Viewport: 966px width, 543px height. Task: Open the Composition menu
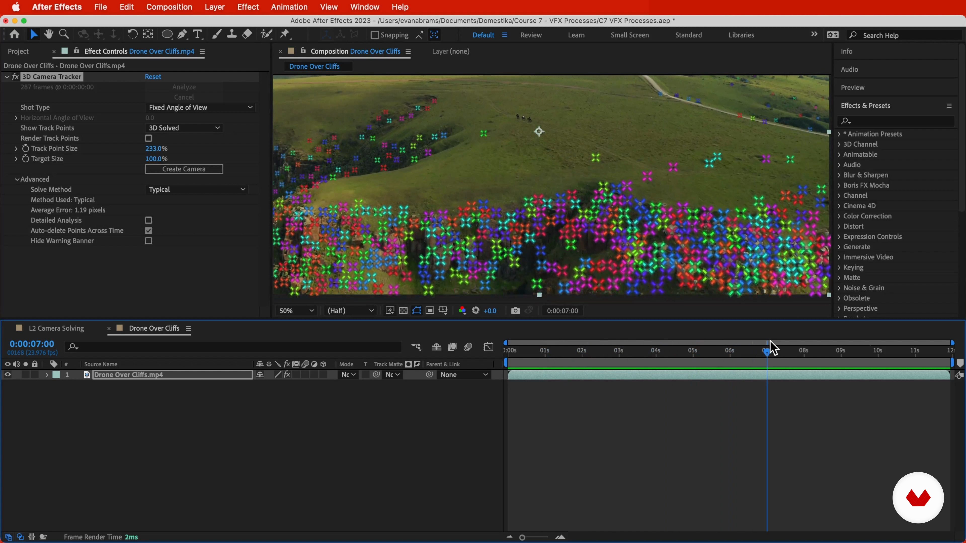169,7
